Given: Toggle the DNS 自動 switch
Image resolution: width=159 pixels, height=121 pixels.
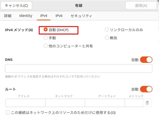Looking at the screenshot, I should [x=146, y=60].
